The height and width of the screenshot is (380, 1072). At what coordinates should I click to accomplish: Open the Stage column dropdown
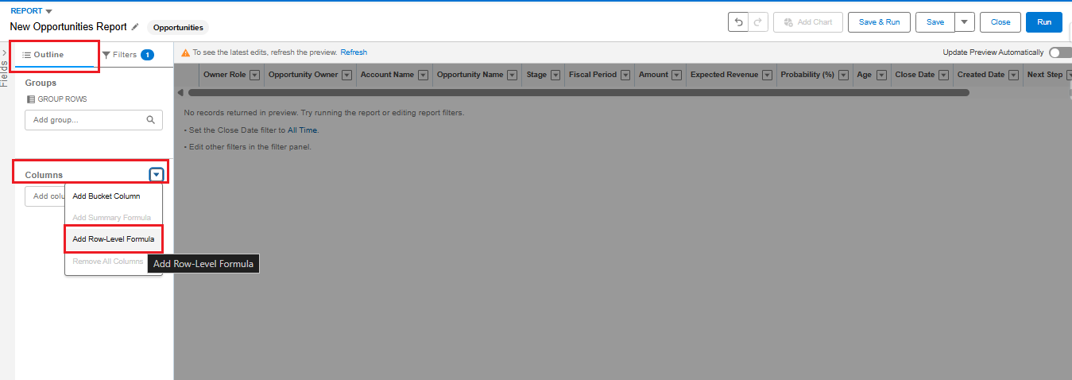(x=555, y=75)
